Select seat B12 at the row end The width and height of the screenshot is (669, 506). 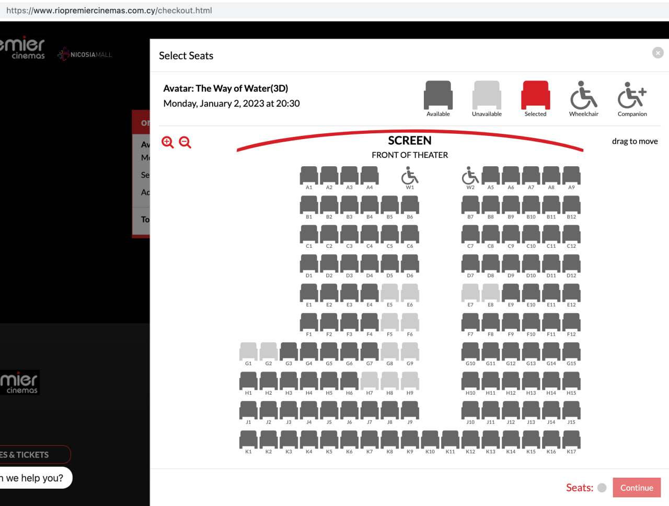coord(571,204)
